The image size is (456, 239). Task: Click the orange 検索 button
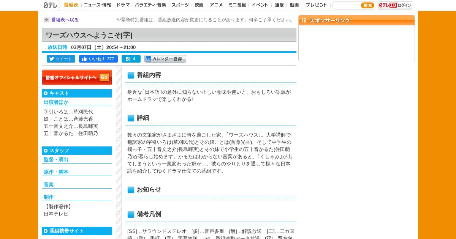(367, 5)
